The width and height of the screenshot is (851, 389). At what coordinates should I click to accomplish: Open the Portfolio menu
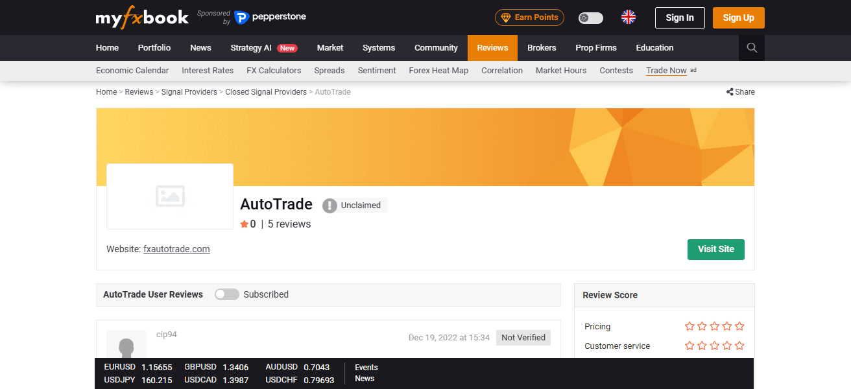pyautogui.click(x=154, y=48)
